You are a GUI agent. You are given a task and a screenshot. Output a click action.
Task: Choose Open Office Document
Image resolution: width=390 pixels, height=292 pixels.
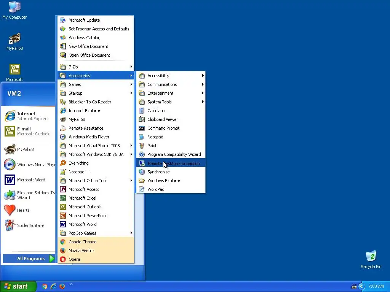[x=96, y=55]
